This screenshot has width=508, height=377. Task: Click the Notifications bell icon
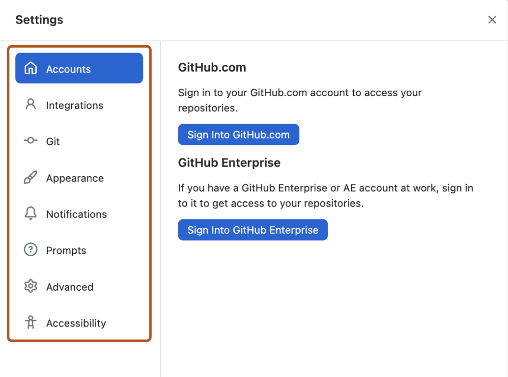pyautogui.click(x=30, y=214)
